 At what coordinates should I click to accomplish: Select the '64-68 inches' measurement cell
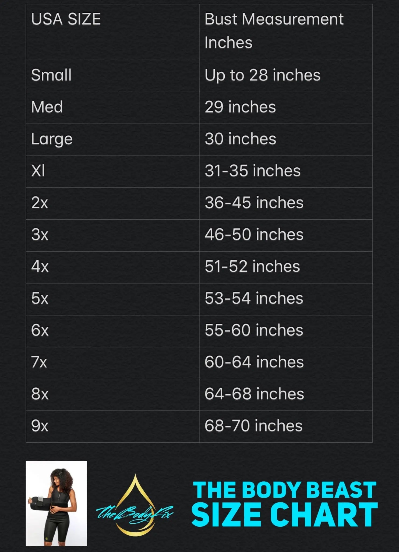coord(254,394)
